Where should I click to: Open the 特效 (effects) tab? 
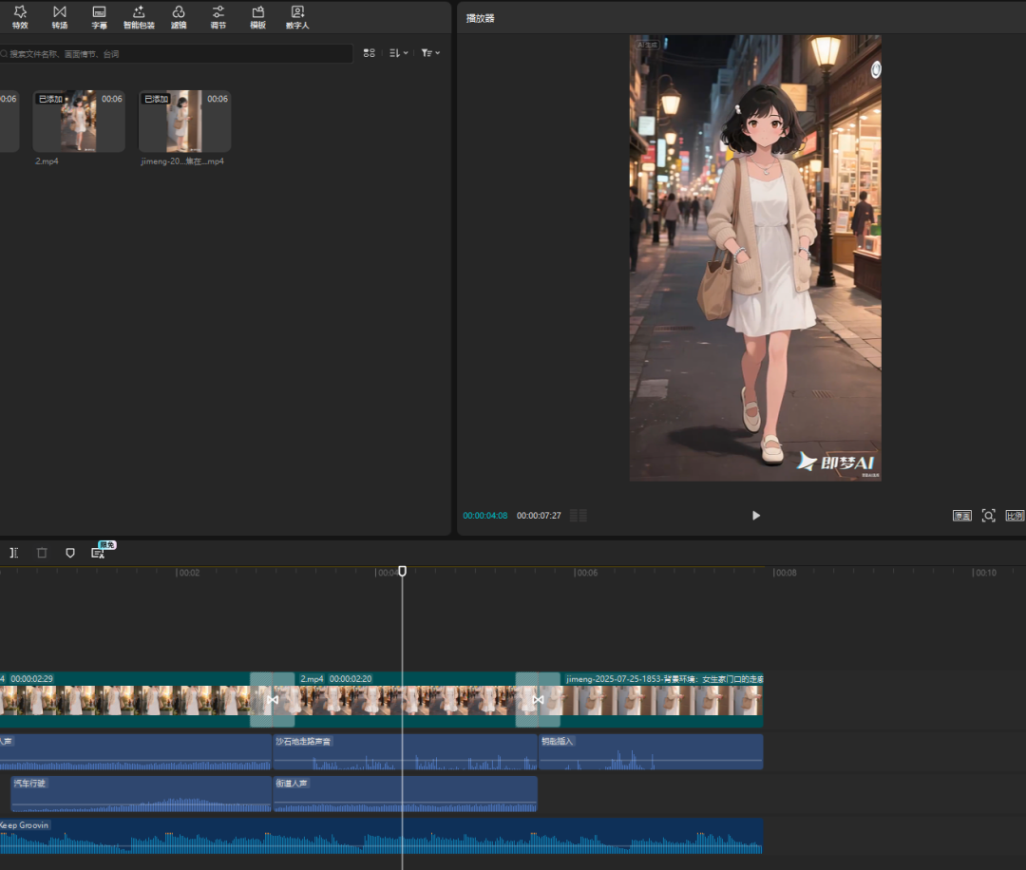pyautogui.click(x=20, y=18)
